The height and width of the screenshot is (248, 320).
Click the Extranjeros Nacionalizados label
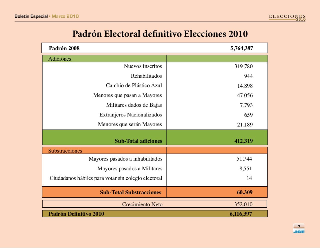pos(130,115)
